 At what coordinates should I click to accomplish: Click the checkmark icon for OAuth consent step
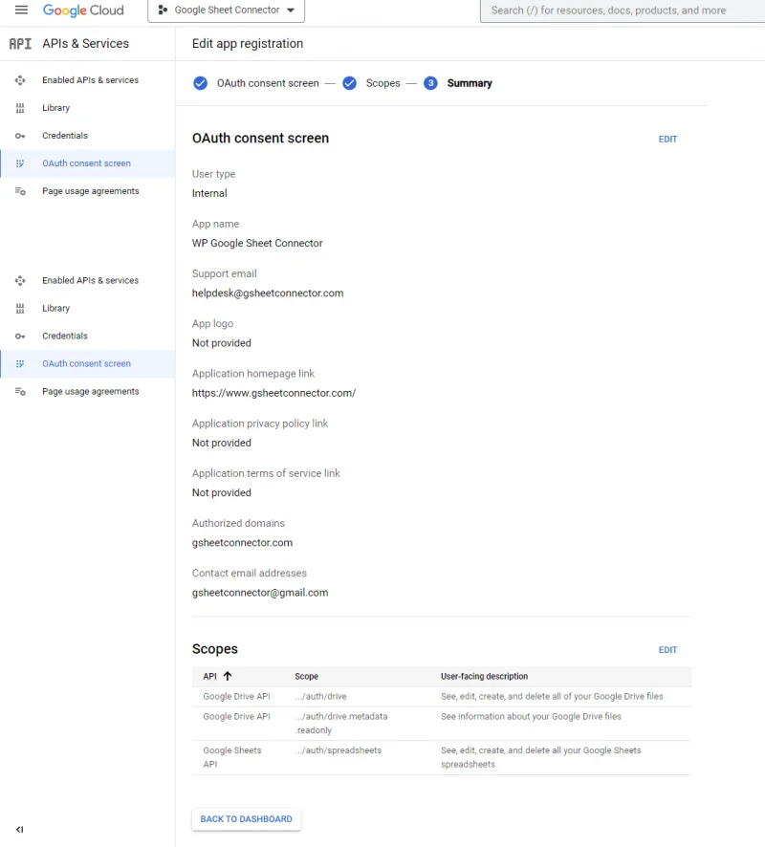point(201,83)
